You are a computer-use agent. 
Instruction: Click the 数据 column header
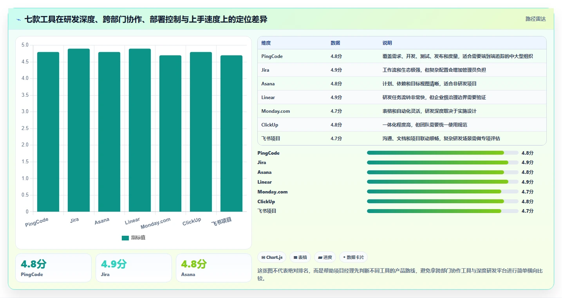coord(335,43)
